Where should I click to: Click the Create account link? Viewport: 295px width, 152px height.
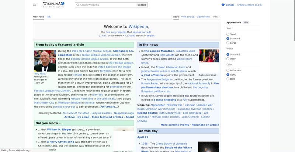click(x=245, y=5)
